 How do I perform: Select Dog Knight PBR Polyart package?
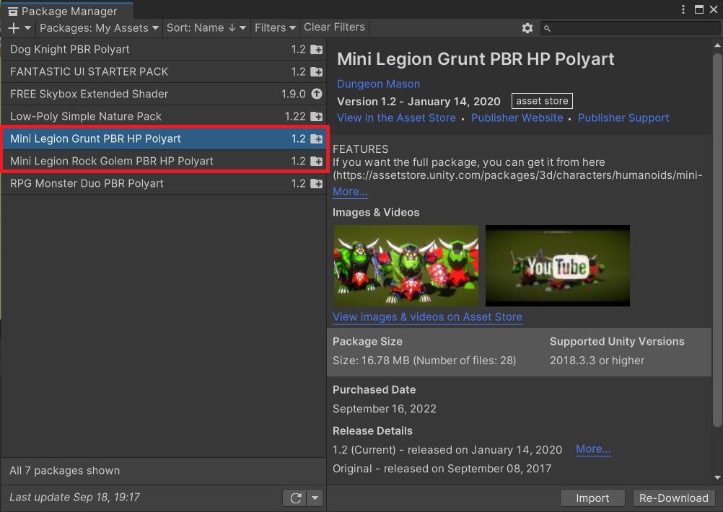click(x=164, y=49)
